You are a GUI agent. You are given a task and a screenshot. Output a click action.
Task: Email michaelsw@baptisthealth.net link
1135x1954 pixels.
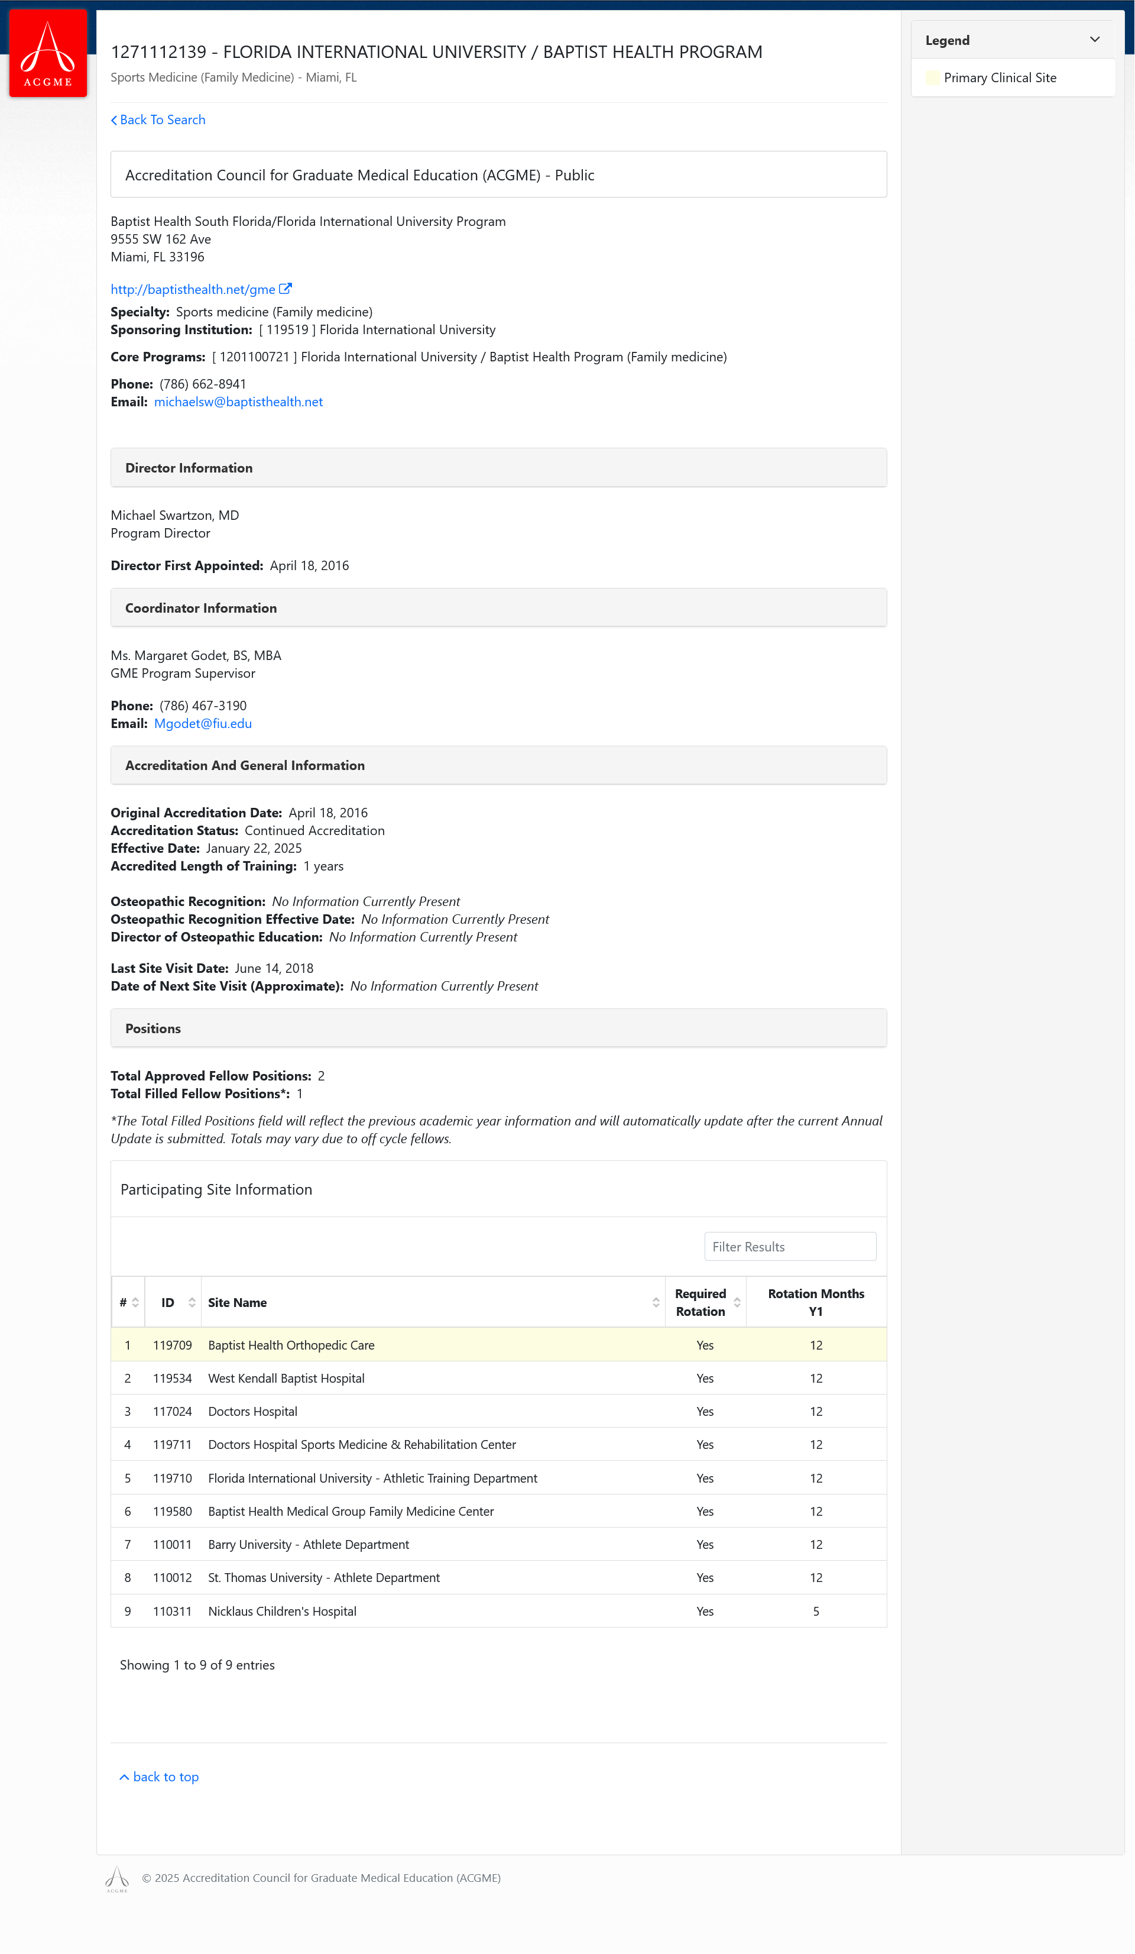tap(238, 402)
